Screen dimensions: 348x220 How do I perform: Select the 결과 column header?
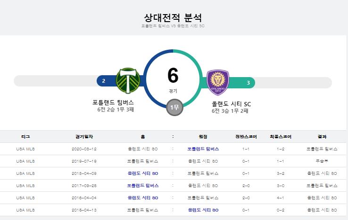click(322, 136)
